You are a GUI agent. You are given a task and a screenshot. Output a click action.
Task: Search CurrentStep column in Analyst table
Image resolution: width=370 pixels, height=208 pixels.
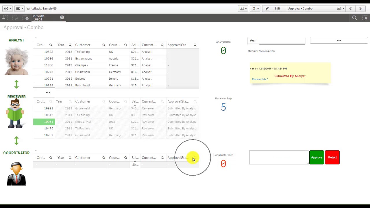point(162,45)
